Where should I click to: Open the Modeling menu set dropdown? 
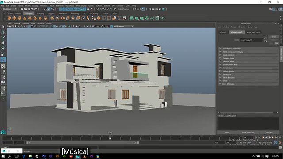click(9, 9)
